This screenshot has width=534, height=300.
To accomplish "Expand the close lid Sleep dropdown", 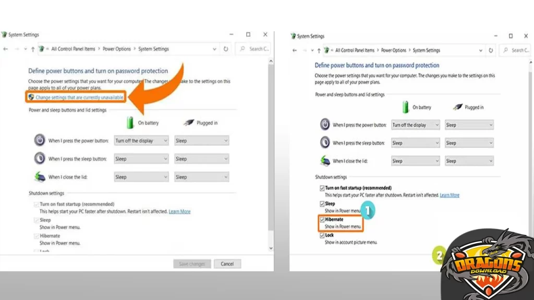I will click(141, 177).
